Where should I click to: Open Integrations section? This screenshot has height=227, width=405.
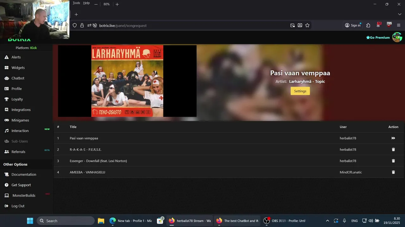tap(21, 110)
